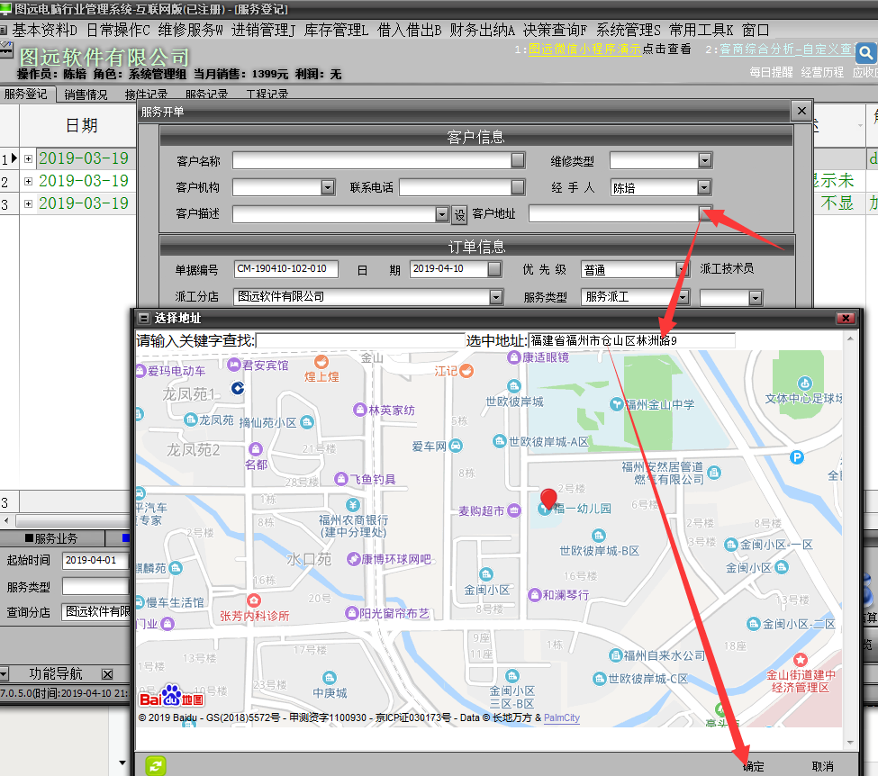Select the 和澜琴行 marker on map

(x=535, y=594)
